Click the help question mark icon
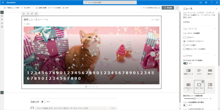220x110 pixels. tap(211, 2)
